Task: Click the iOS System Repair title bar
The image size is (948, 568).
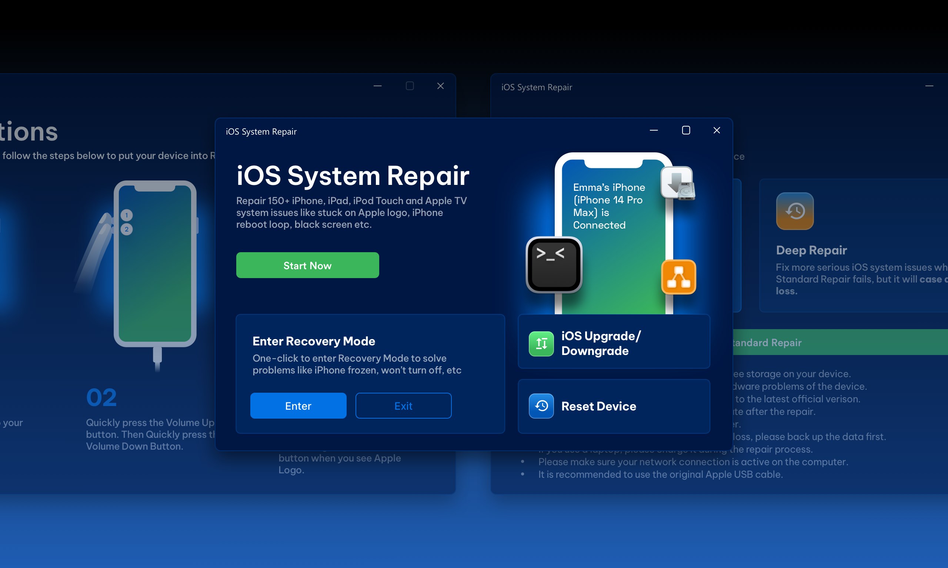Action: coord(262,131)
